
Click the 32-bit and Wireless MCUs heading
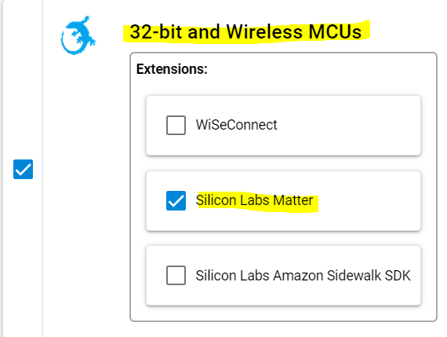245,31
